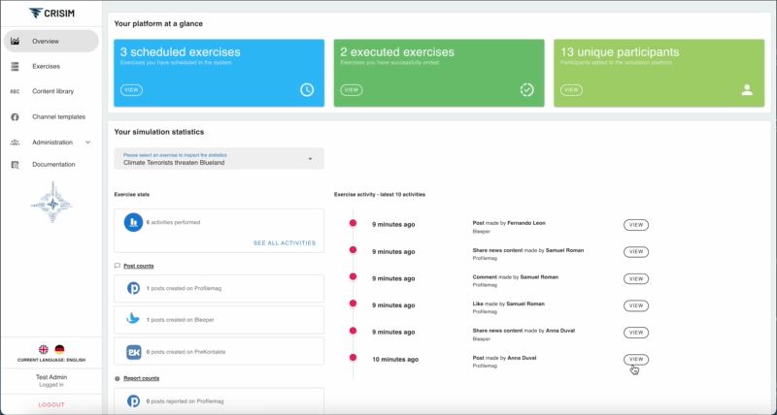Switch language with the UK flag
The width and height of the screenshot is (777, 415).
(x=44, y=350)
